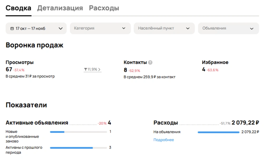
Task: Click the calendar icon in date filter
Action: pos(12,28)
